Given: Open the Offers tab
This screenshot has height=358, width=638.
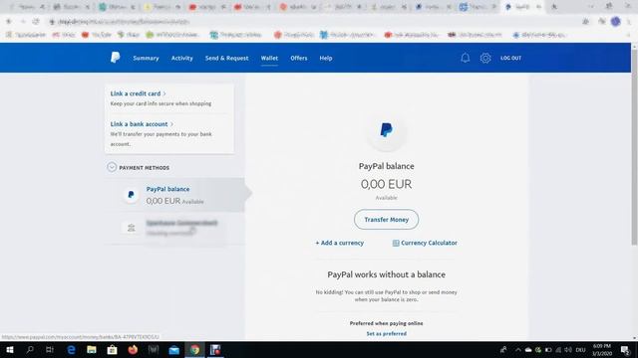Looking at the screenshot, I should click(x=299, y=58).
